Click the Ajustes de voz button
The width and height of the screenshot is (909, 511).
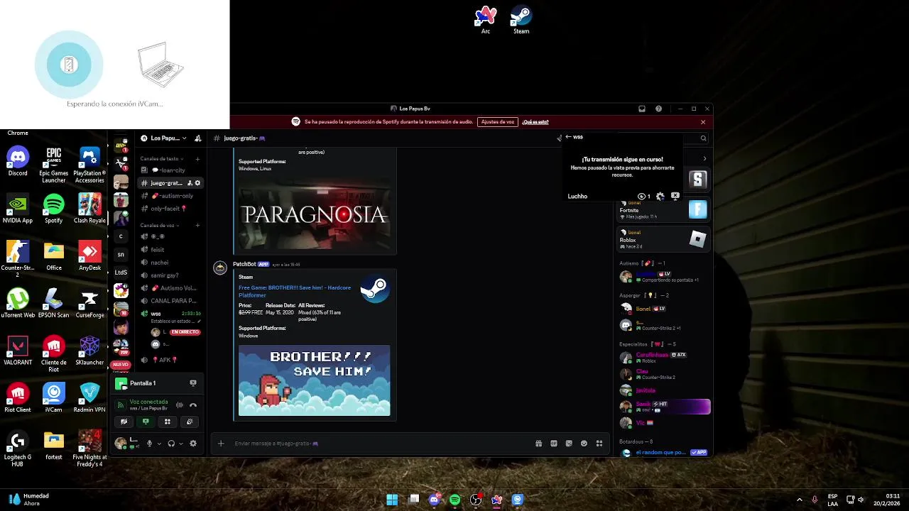(497, 122)
